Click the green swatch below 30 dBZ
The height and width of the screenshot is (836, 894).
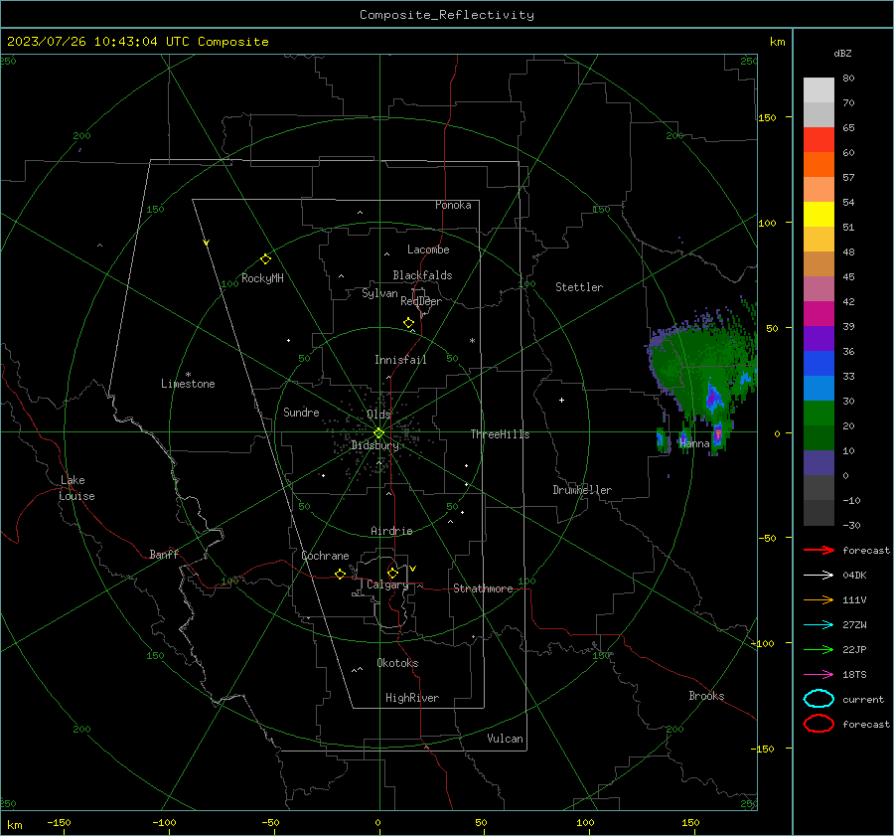tap(819, 413)
